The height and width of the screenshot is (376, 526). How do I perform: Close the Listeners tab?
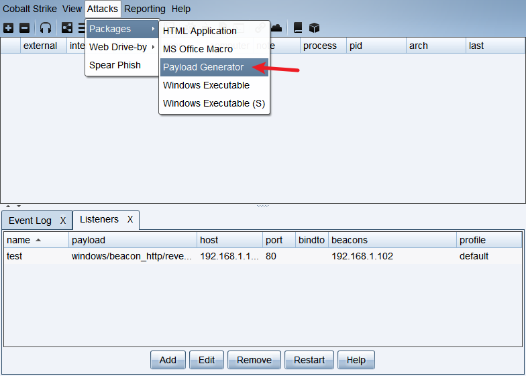(130, 219)
